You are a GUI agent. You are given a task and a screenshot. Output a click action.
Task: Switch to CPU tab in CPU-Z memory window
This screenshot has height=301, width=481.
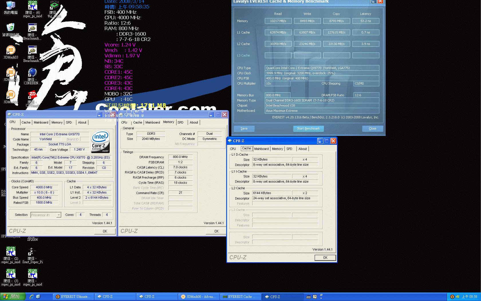(x=124, y=122)
